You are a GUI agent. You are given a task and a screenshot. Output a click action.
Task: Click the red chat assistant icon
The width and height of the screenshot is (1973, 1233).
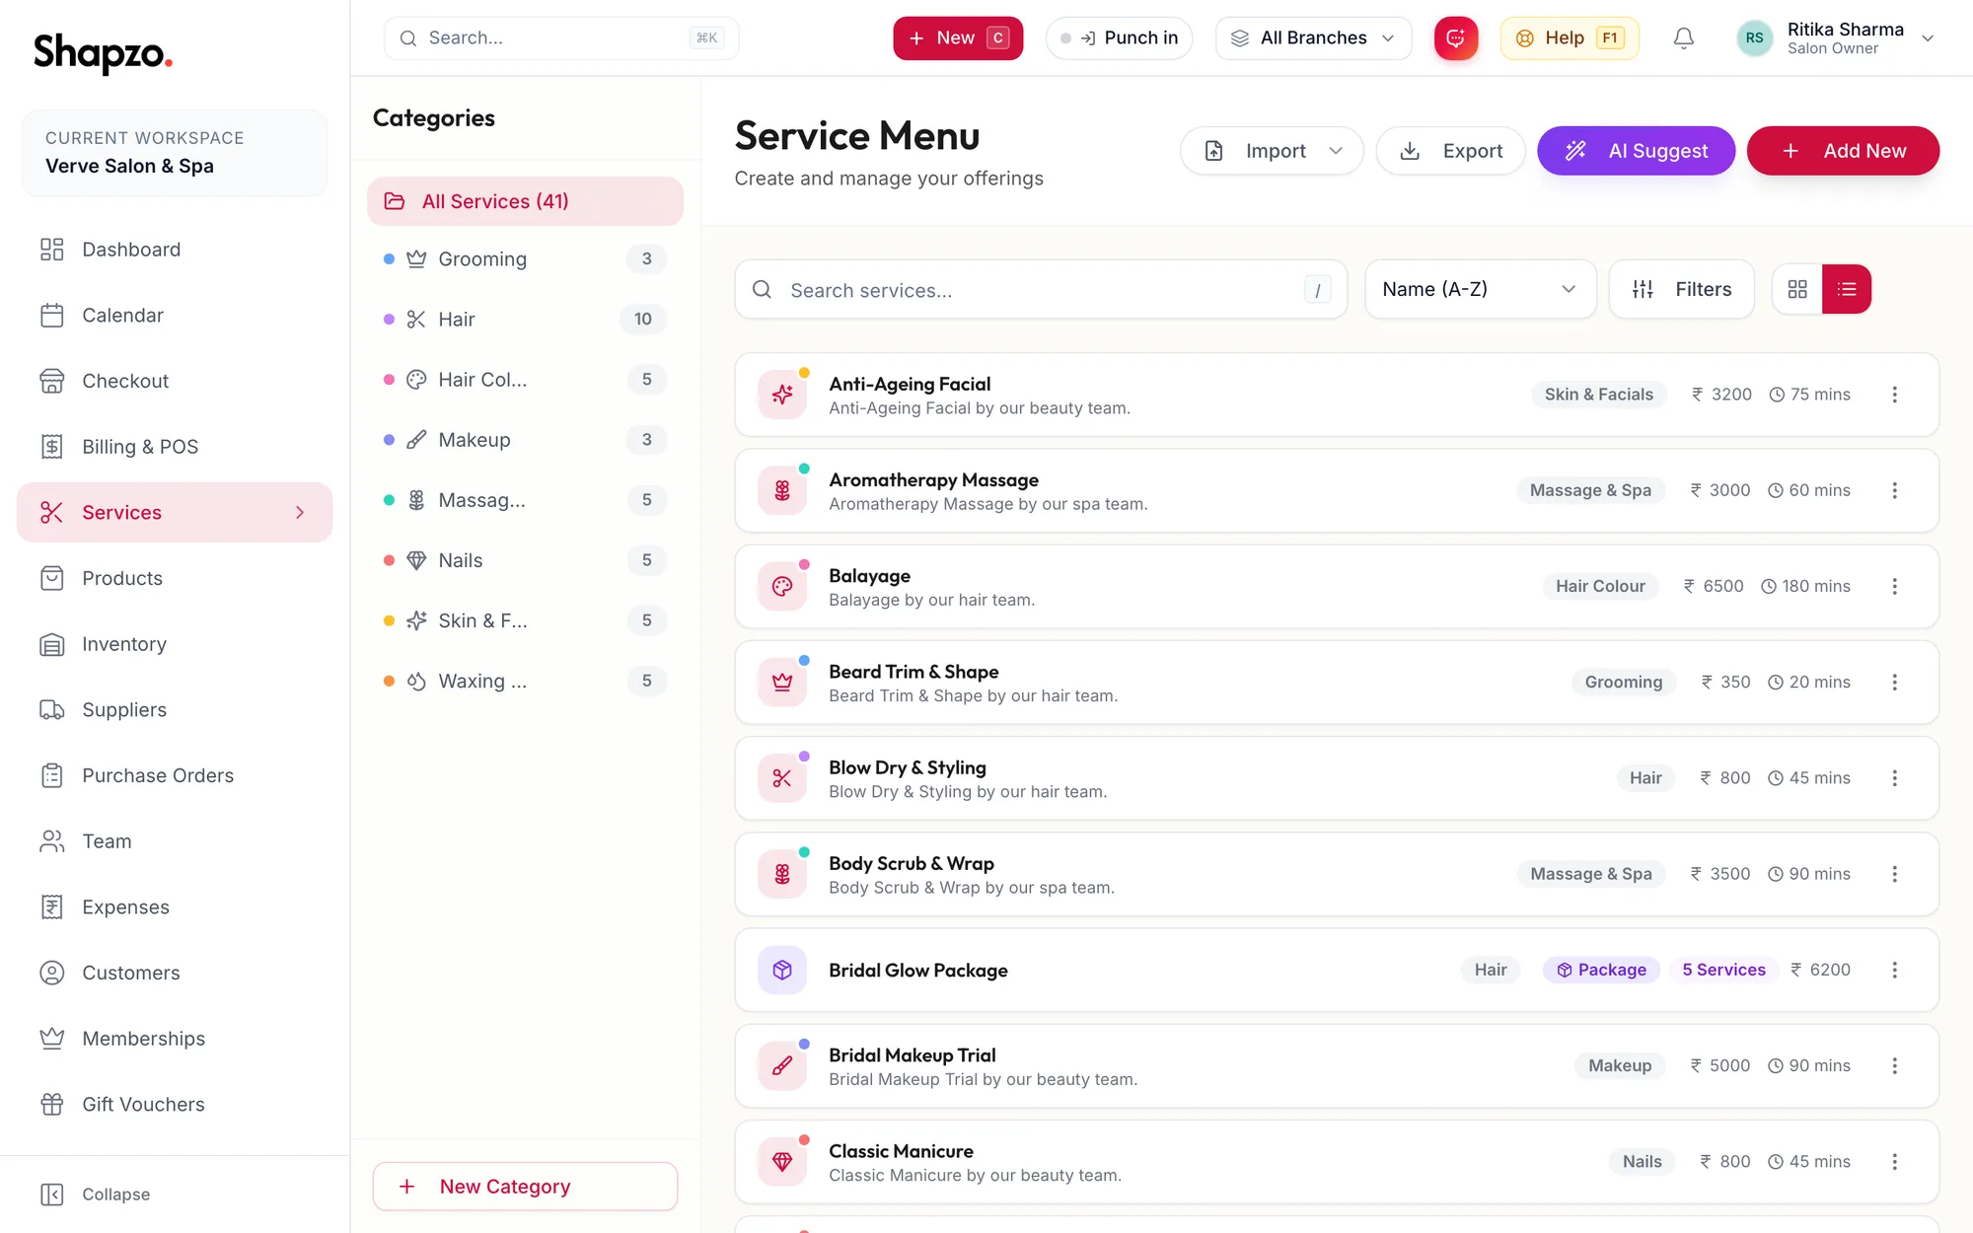pos(1456,38)
